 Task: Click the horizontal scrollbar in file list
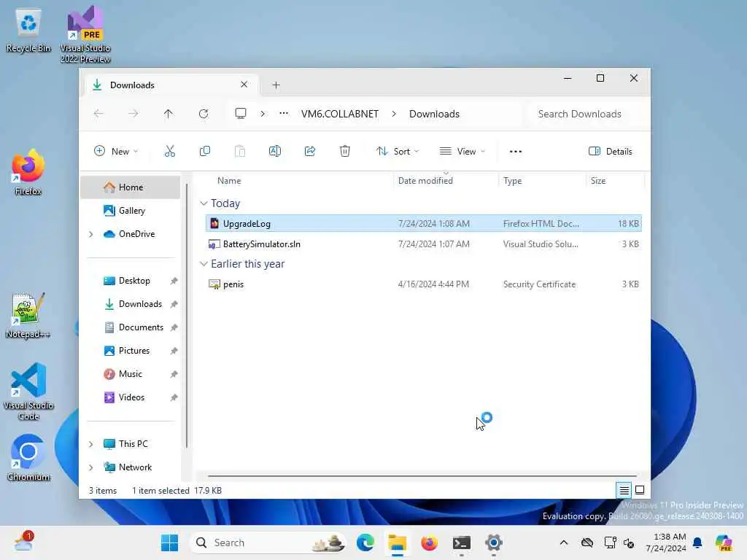coord(422,475)
